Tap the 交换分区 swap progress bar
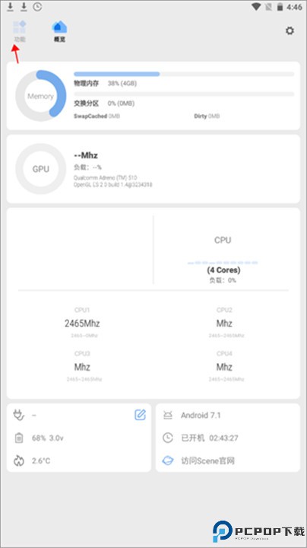307x548 pixels. [x=184, y=94]
